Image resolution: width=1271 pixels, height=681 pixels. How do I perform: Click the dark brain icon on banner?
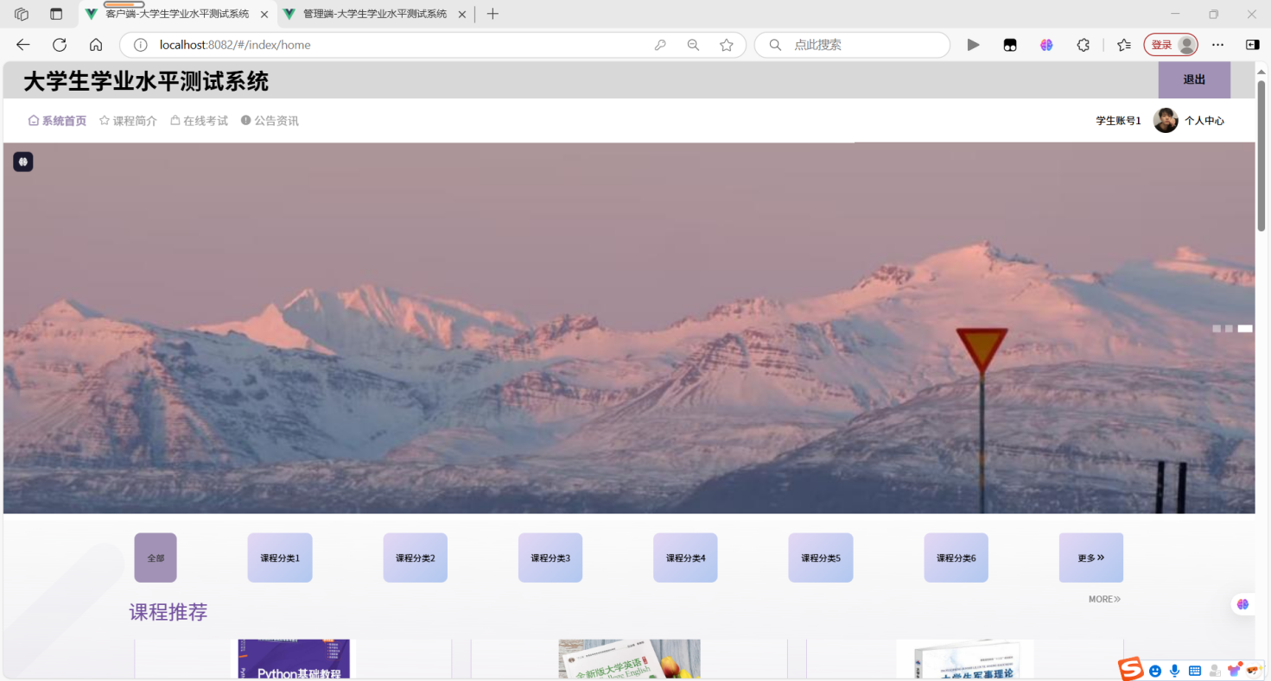[x=23, y=161]
